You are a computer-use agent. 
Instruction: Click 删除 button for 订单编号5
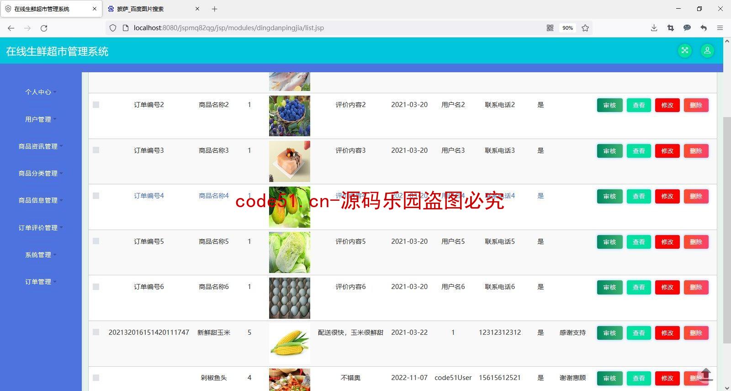pos(696,242)
